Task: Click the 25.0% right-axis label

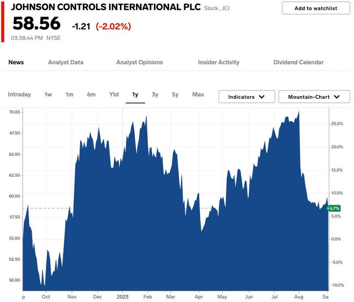Action: pos(337,124)
